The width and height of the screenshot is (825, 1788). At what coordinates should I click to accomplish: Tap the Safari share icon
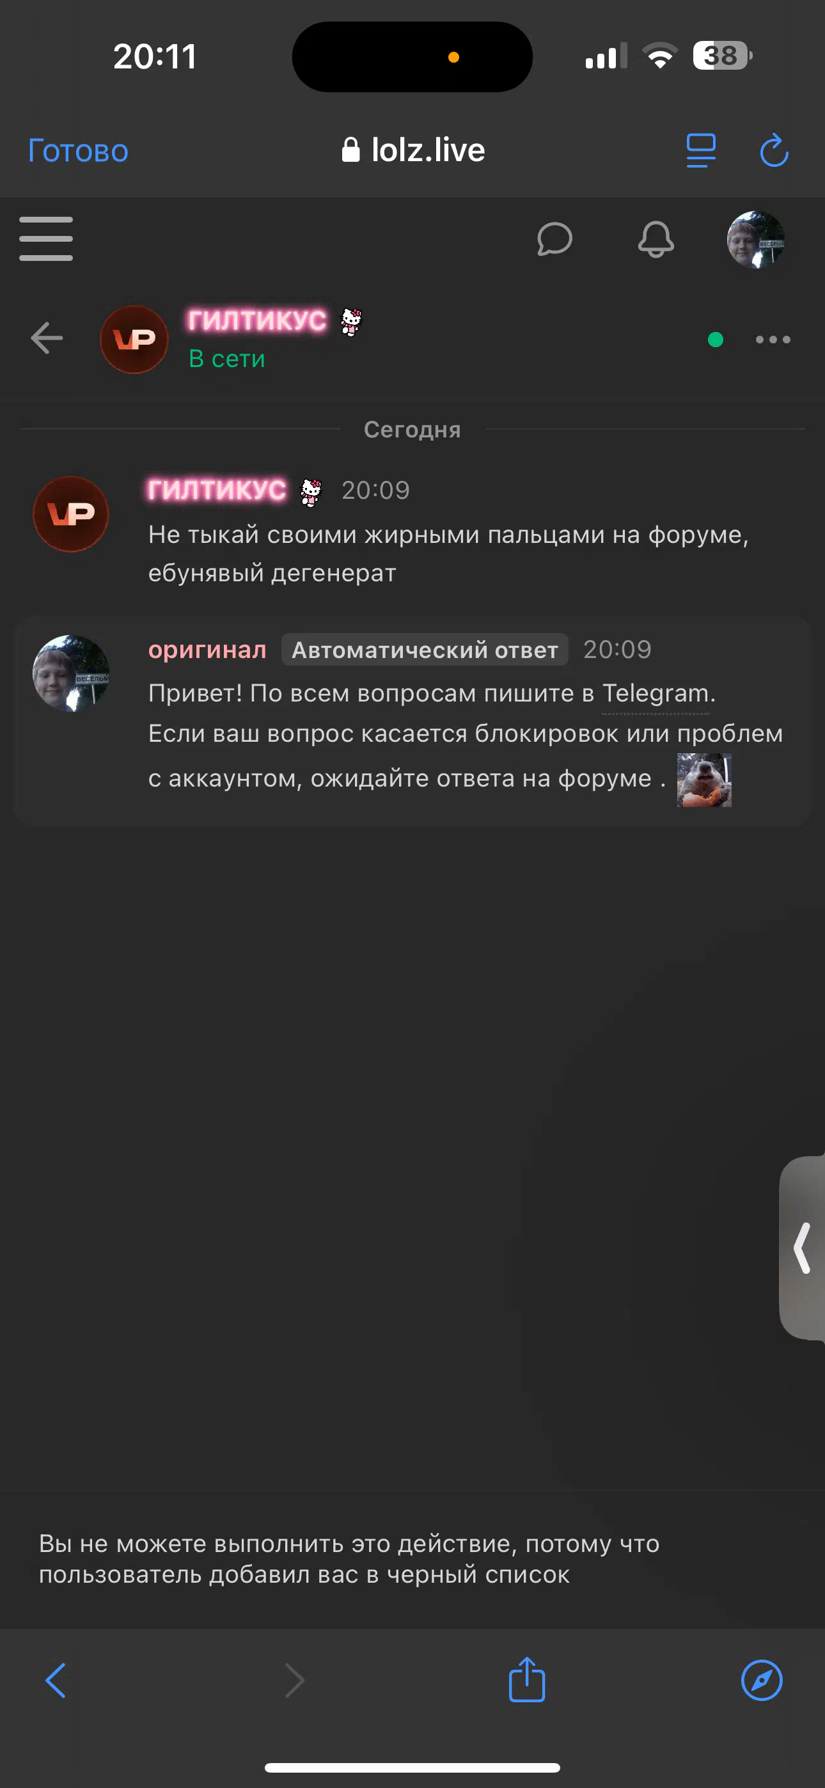coord(527,1679)
